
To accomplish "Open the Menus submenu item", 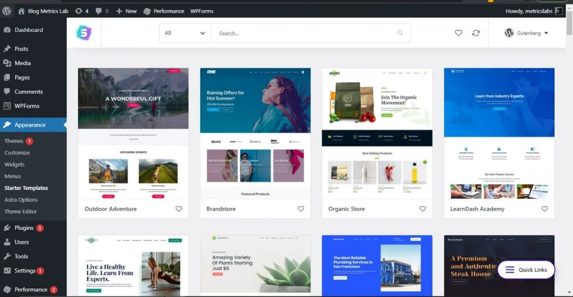I will [13, 176].
